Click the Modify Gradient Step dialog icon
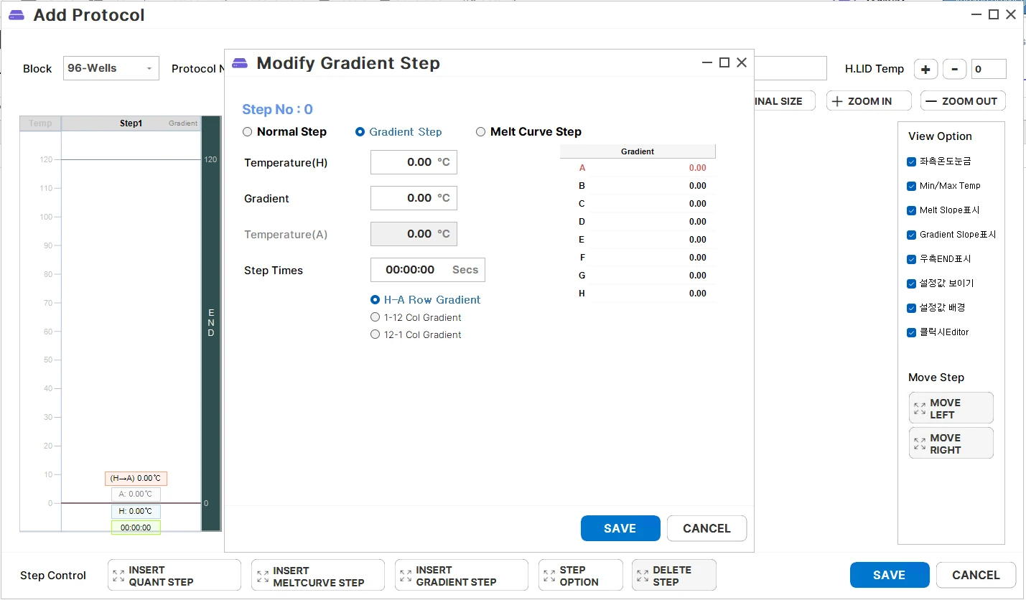Image resolution: width=1026 pixels, height=600 pixels. [240, 63]
